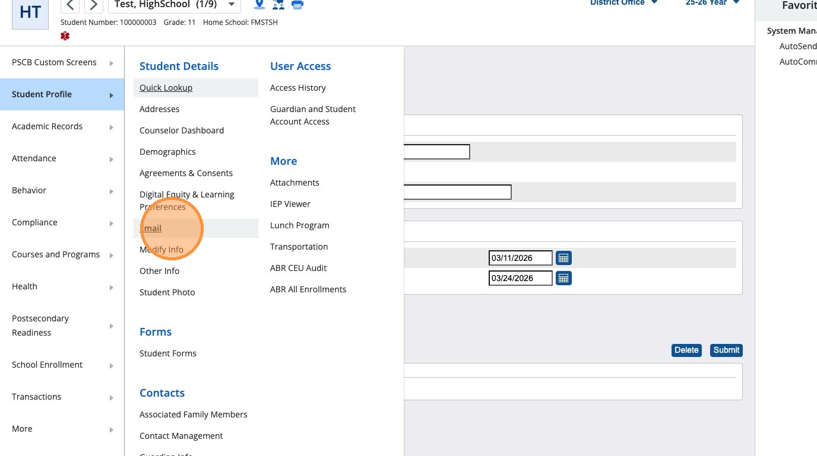Expand the Academic Records submenu arrow
Screen dimensions: 817x456
tap(112, 127)
